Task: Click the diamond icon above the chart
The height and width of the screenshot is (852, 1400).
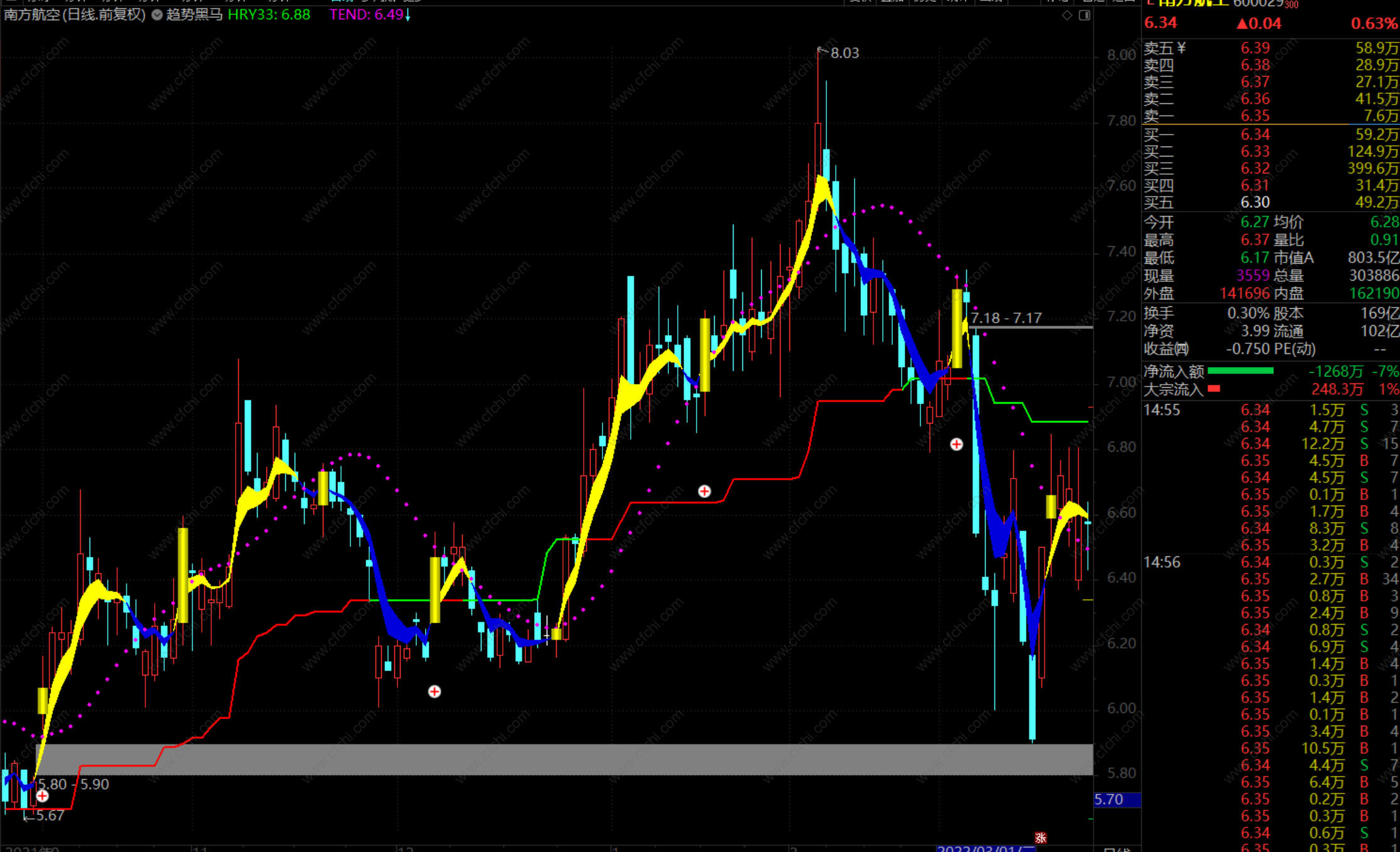Action: click(x=1067, y=15)
